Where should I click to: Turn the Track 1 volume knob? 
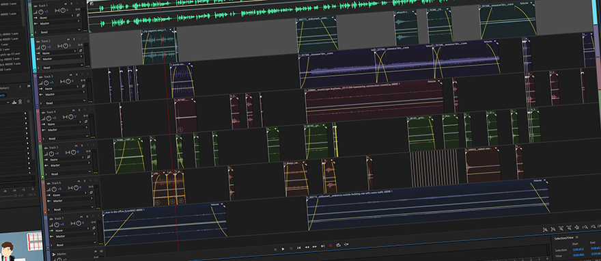point(41,12)
